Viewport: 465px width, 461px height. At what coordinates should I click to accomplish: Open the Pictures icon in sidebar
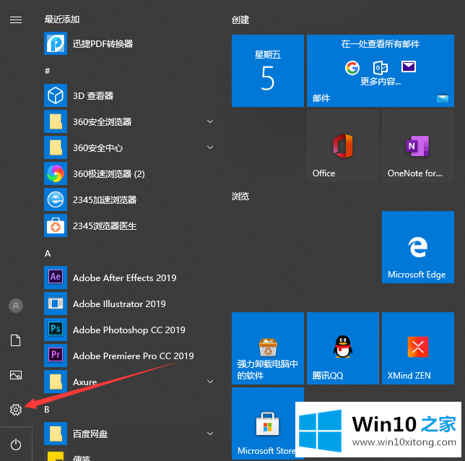(16, 375)
